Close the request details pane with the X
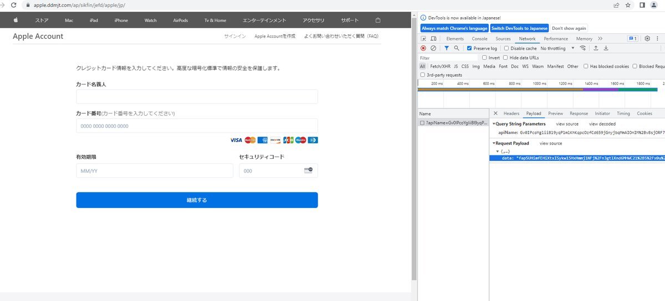Viewport: 665px width, 301px height. pyautogui.click(x=495, y=113)
